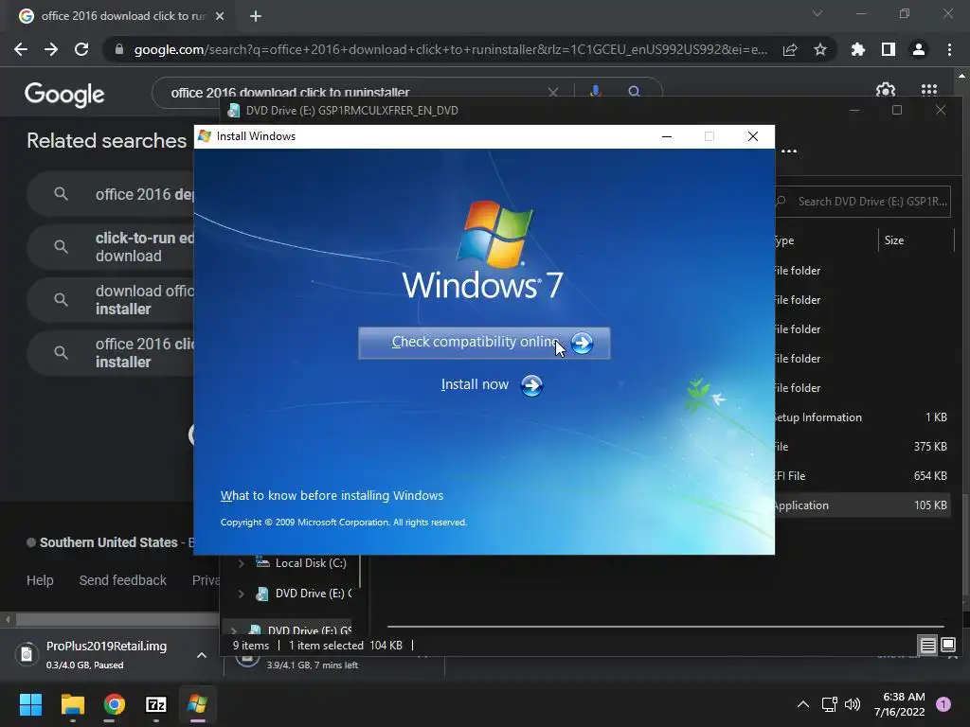This screenshot has width=970, height=727.
Task: Open File Explorer from taskbar
Action: point(72,704)
